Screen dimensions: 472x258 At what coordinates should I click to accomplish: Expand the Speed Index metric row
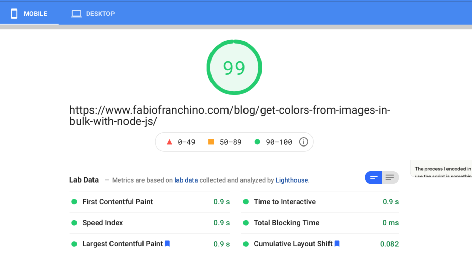coord(103,223)
